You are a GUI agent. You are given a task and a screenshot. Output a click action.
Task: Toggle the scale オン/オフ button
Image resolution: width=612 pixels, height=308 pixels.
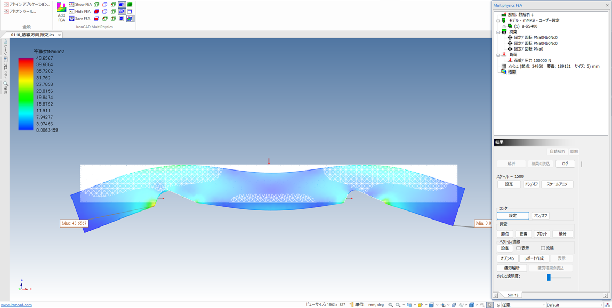click(531, 184)
